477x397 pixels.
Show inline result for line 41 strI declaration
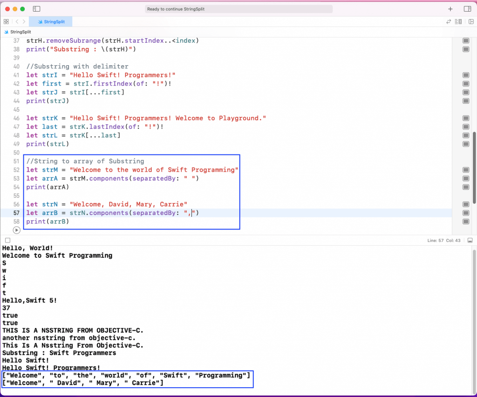(465, 75)
